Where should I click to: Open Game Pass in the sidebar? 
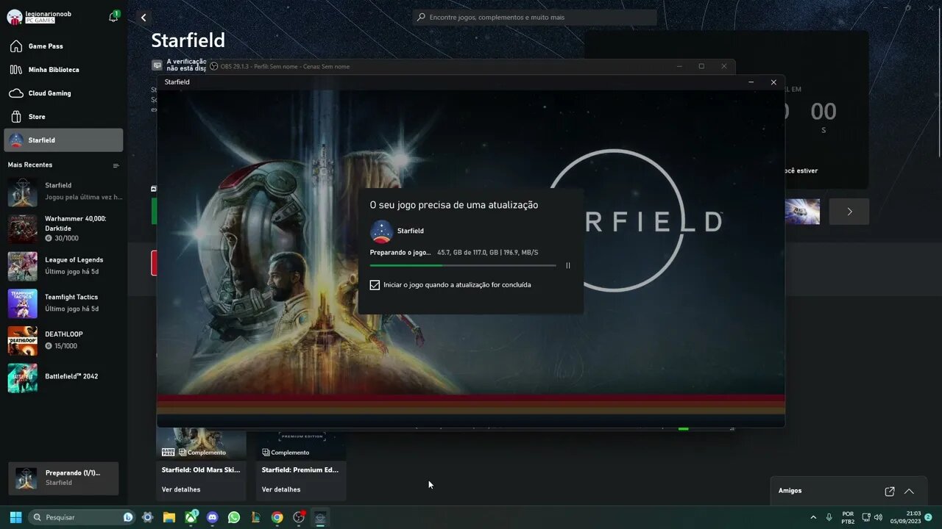coord(63,46)
